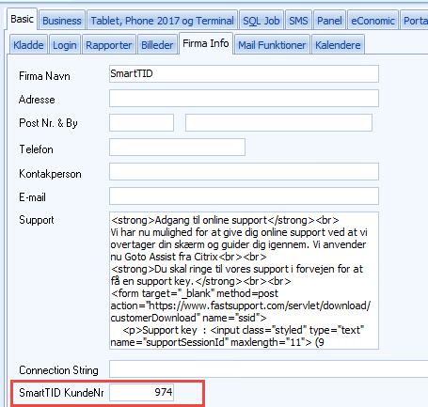Focus the Connection String field
428x407 pixels.
point(268,369)
